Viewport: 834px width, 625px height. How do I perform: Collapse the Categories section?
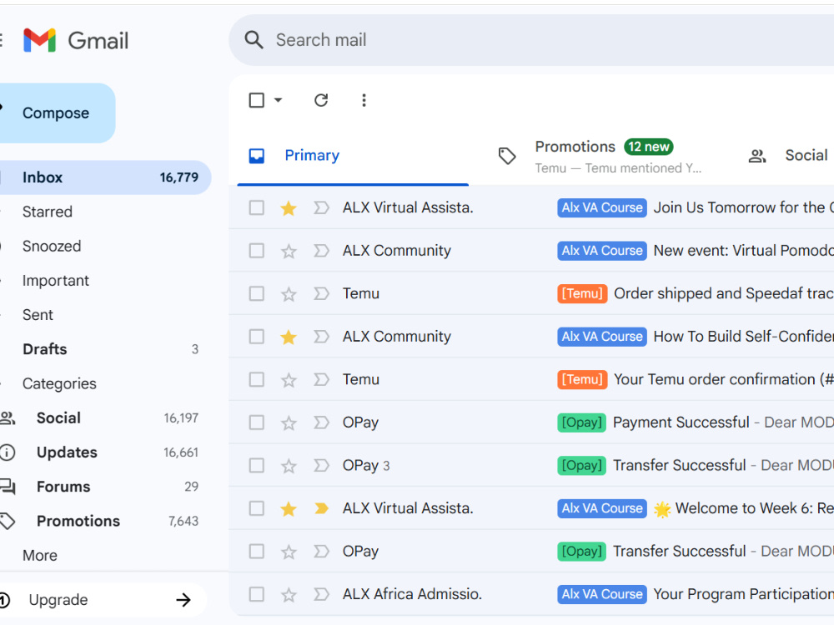59,383
